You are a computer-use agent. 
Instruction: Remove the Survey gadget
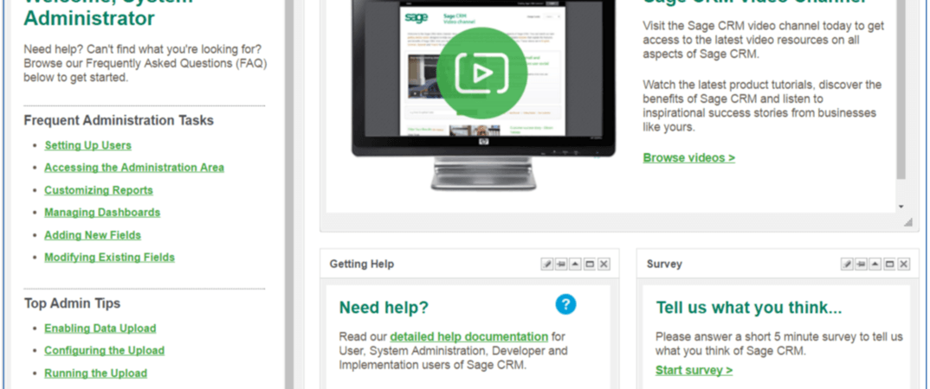pyautogui.click(x=904, y=264)
